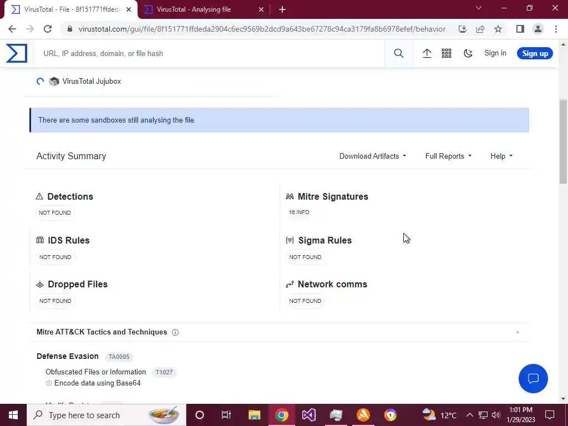This screenshot has width=568, height=426.
Task: Click the Sign in link
Action: 495,53
